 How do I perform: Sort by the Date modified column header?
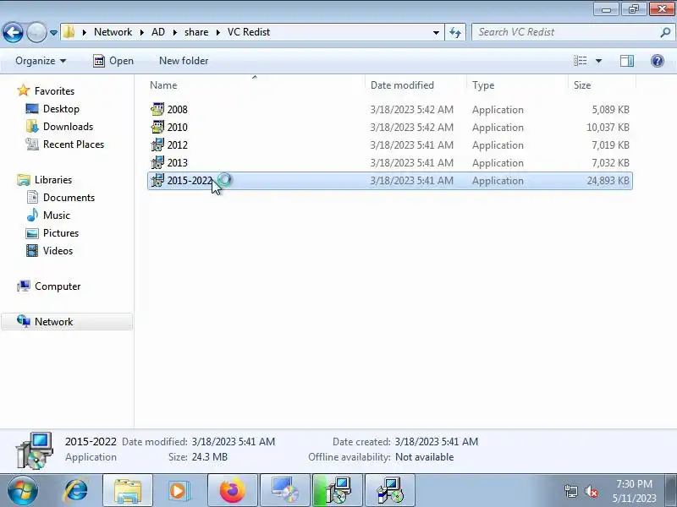coord(416,85)
